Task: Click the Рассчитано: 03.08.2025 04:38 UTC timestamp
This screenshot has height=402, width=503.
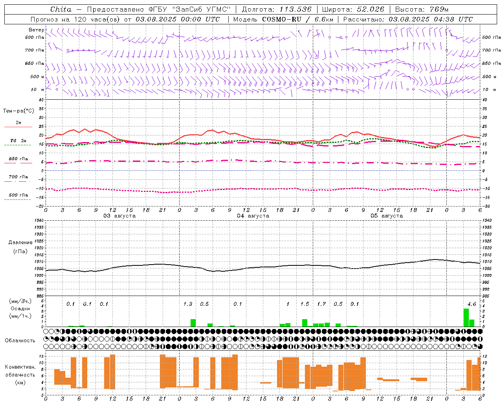Action: [x=408, y=19]
